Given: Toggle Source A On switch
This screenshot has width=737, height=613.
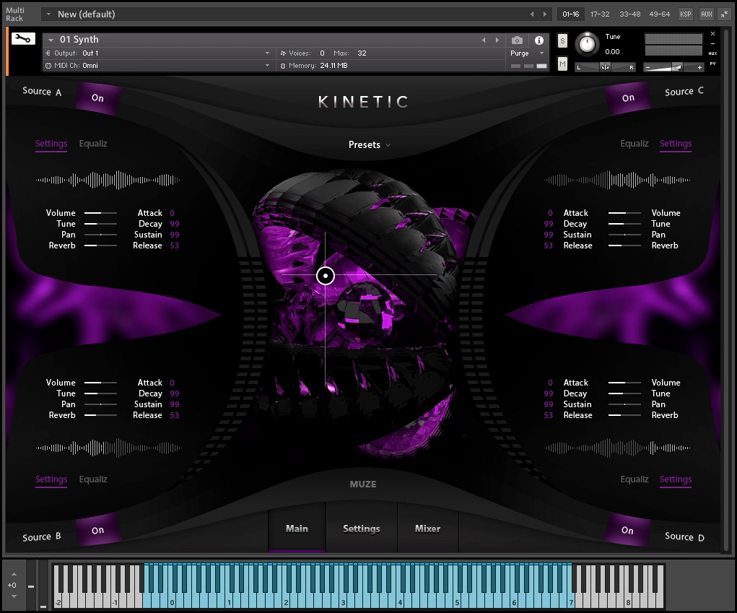Looking at the screenshot, I should tap(97, 97).
